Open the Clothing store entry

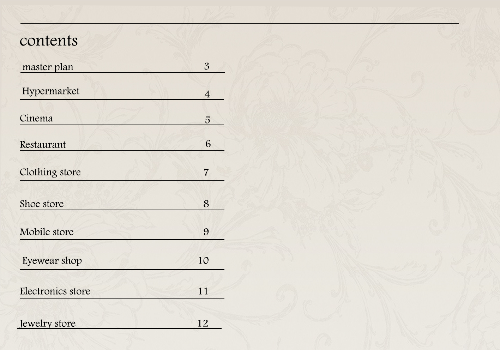click(50, 172)
